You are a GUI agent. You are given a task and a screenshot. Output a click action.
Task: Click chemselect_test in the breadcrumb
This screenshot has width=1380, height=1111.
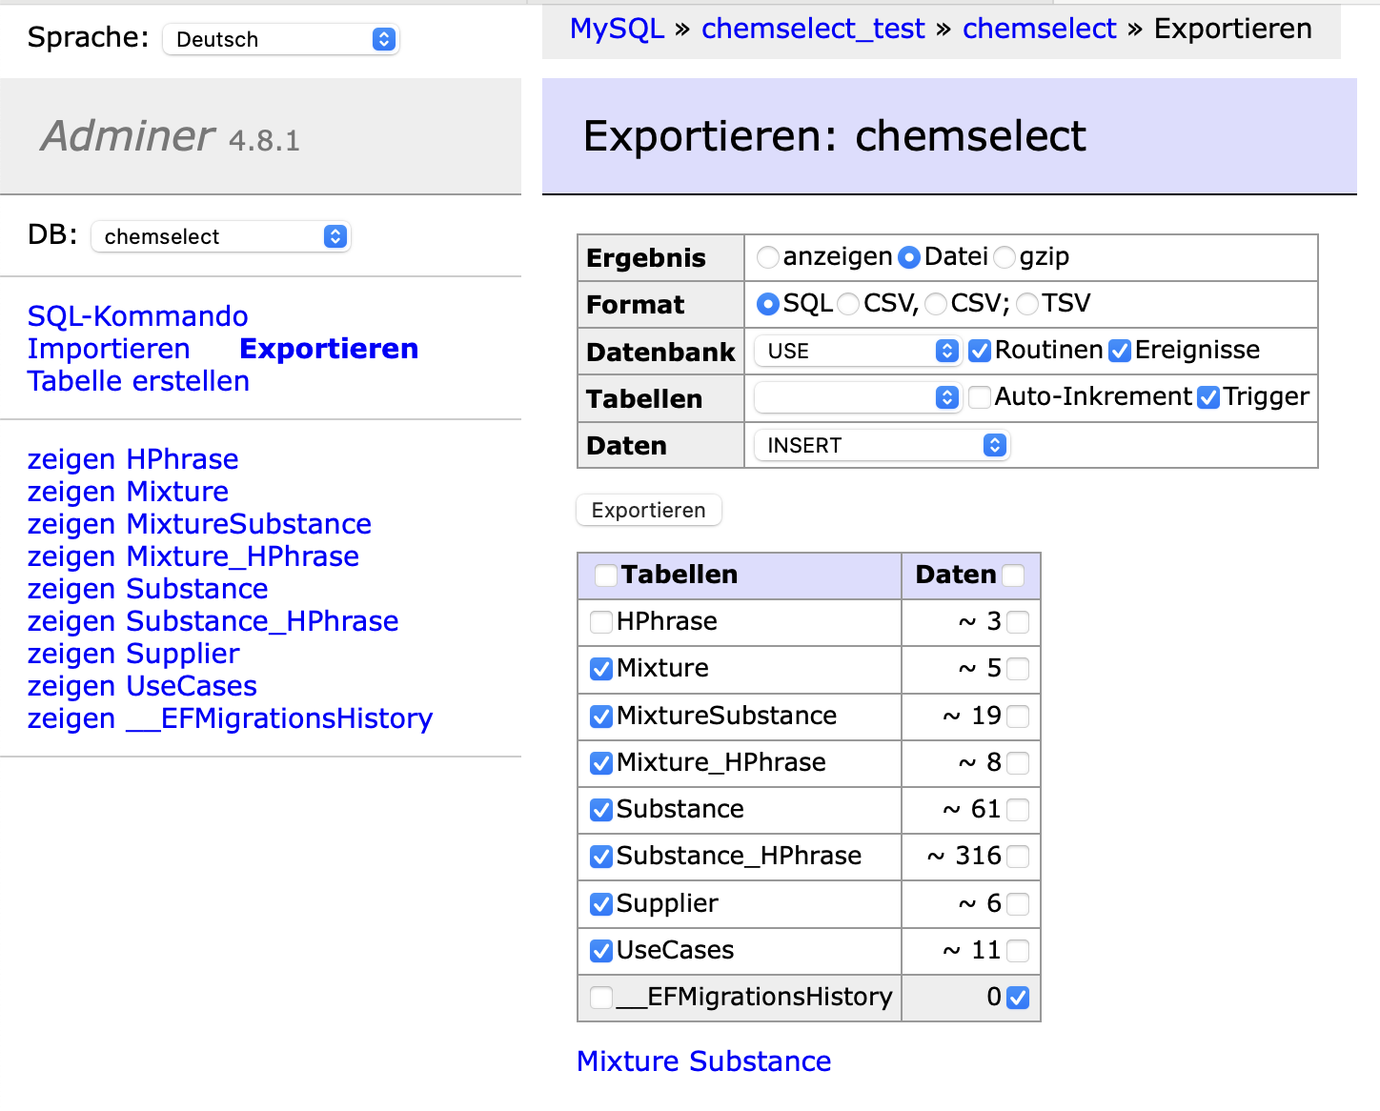click(812, 29)
